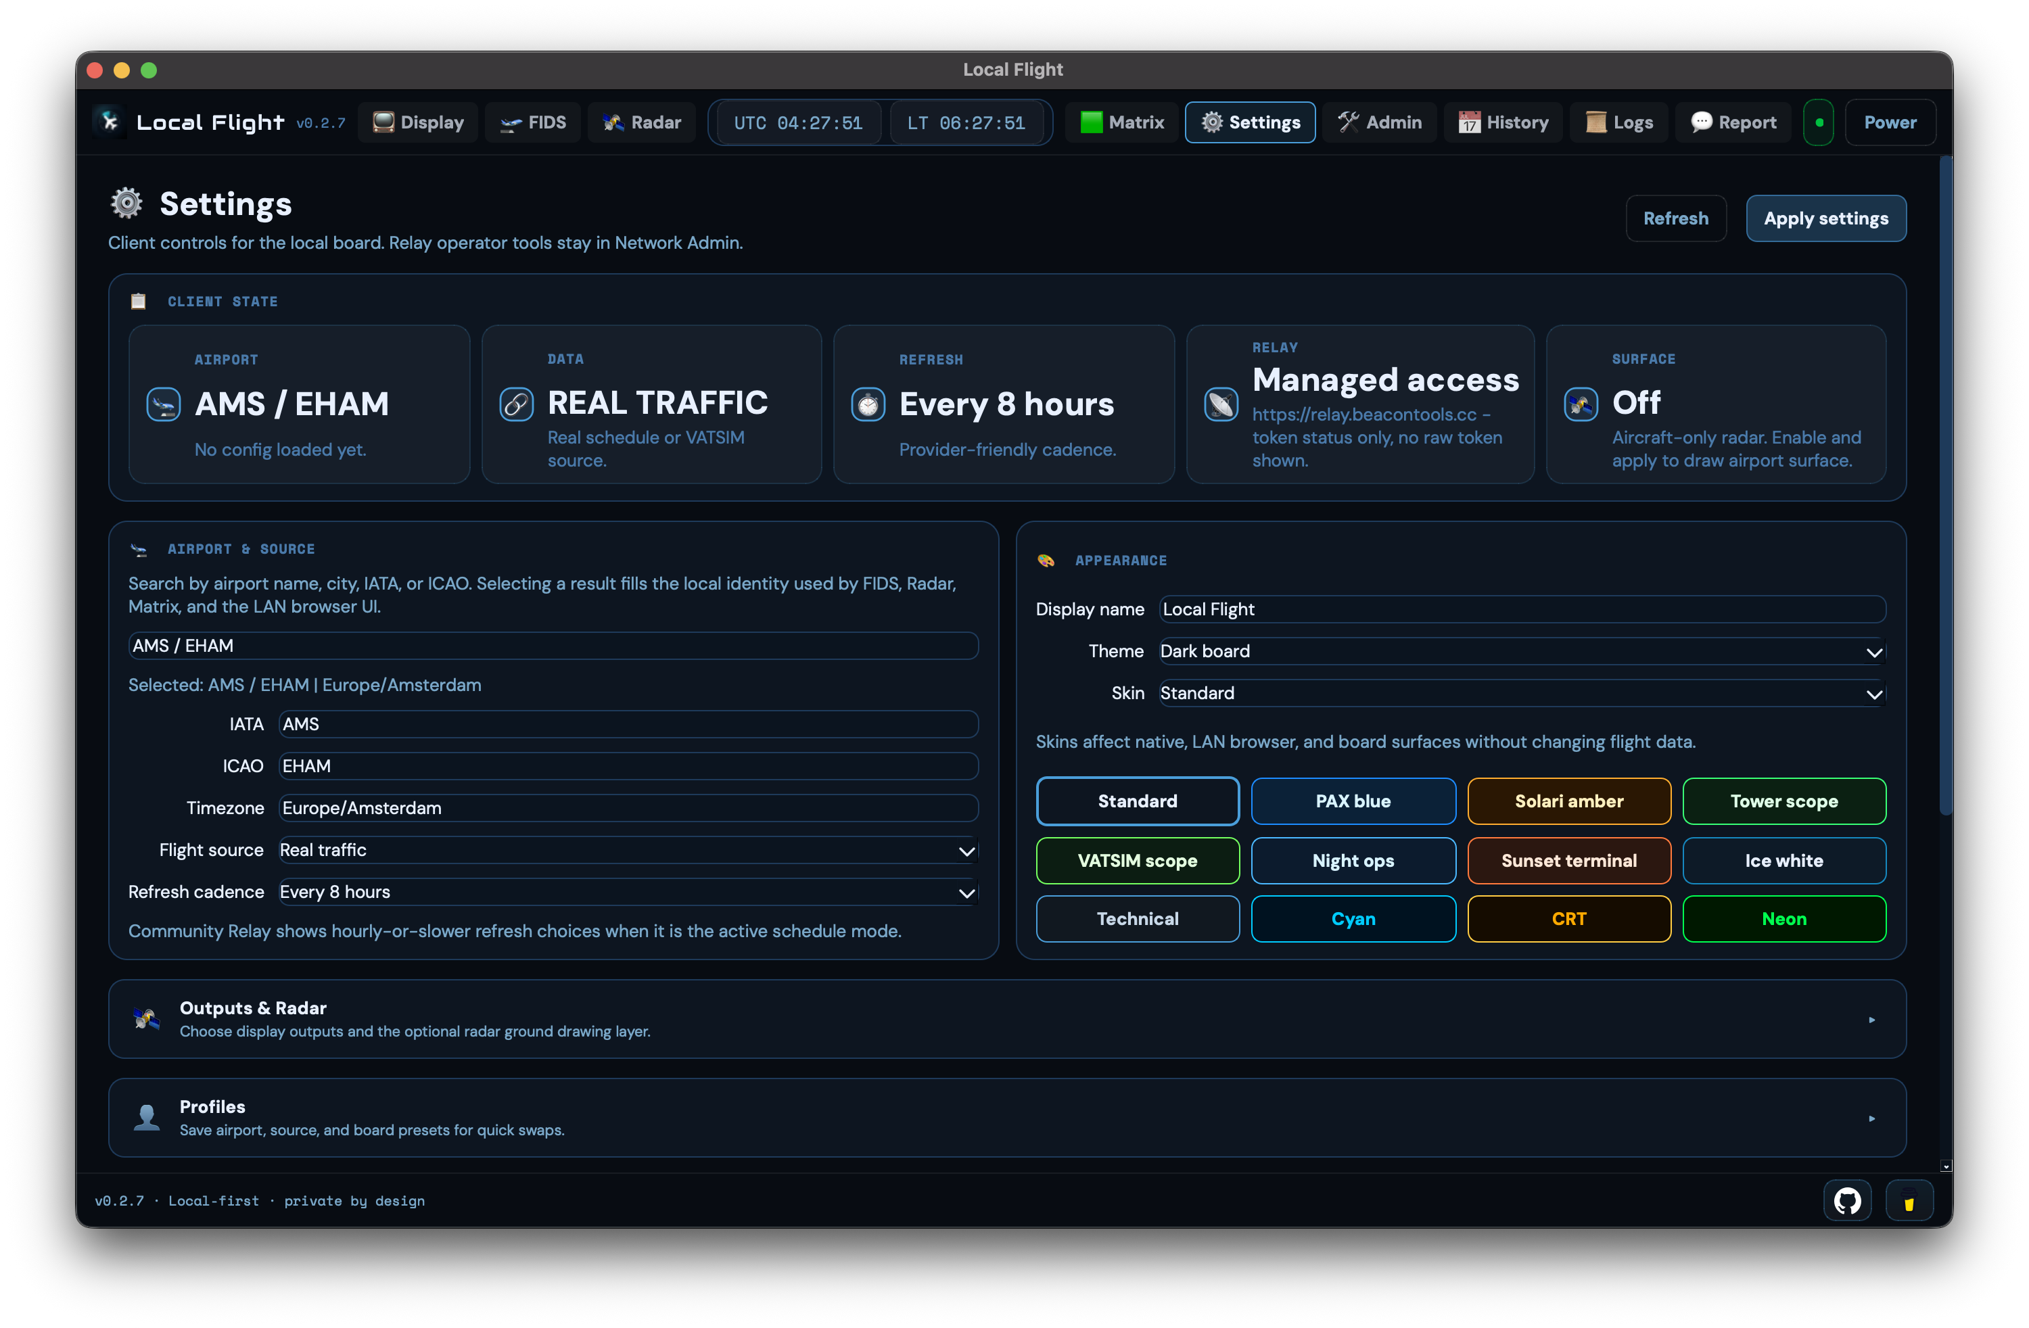The width and height of the screenshot is (2029, 1328).
Task: Click the airport search field AMS / EHAM
Action: coord(553,645)
